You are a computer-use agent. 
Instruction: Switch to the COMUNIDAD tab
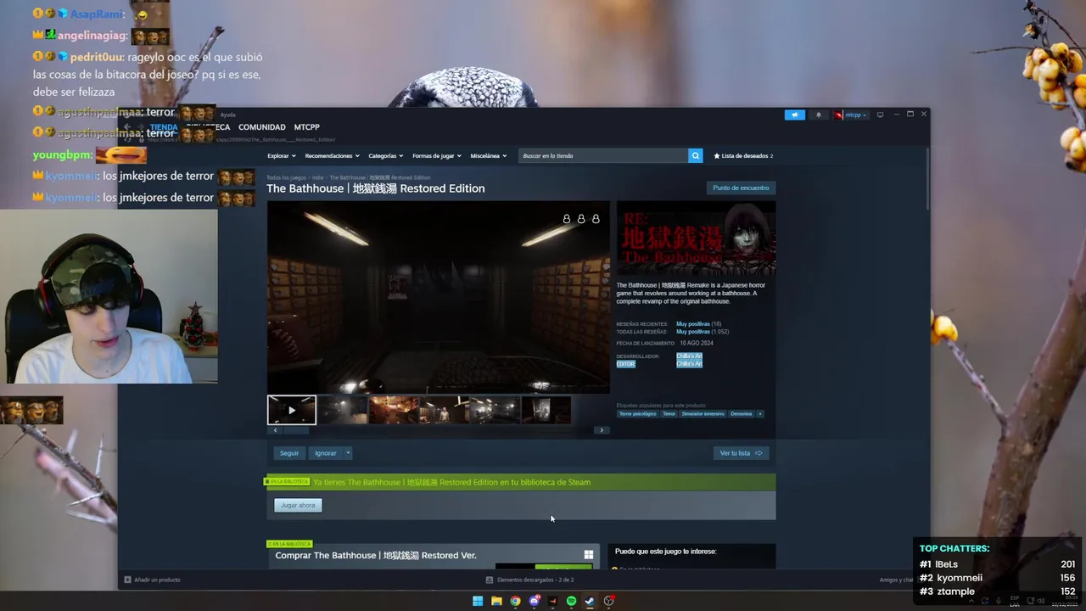click(261, 127)
